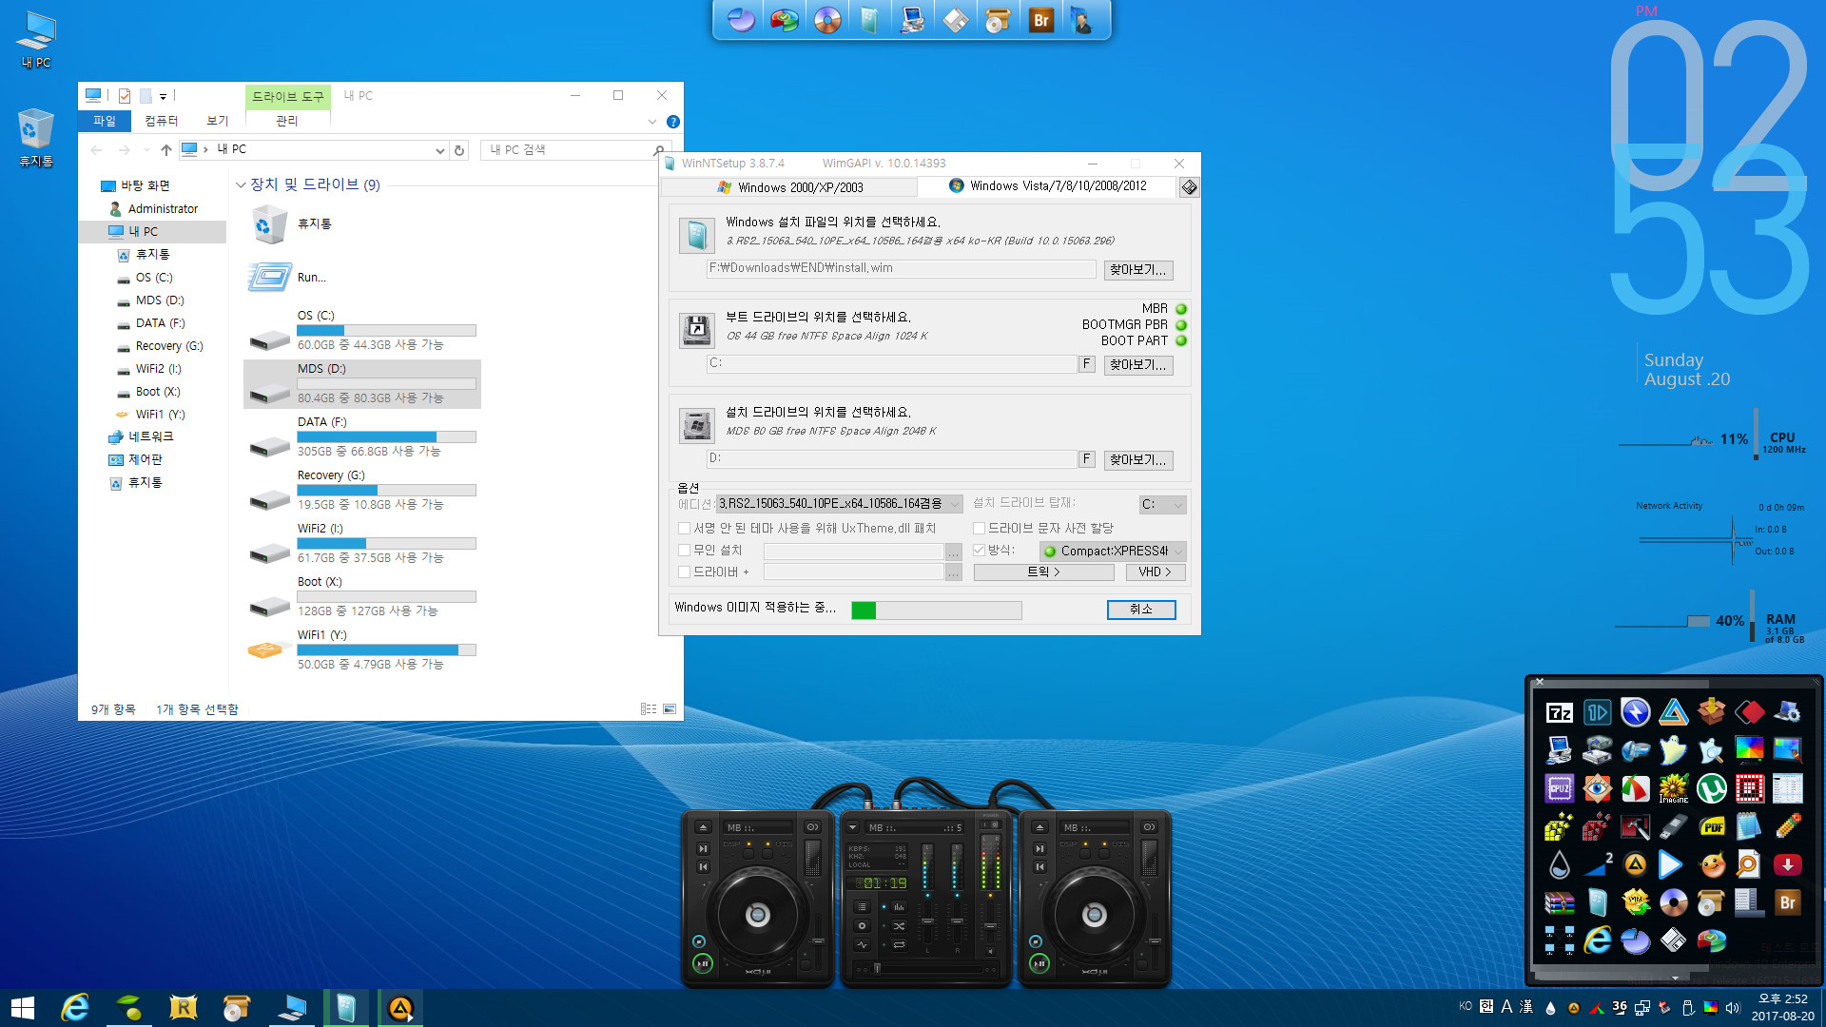This screenshot has height=1027, width=1826.
Task: Click 찾아보기 for the boot drive C:
Action: [1138, 365]
